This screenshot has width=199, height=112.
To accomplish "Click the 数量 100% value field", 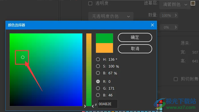I will point(166,16).
